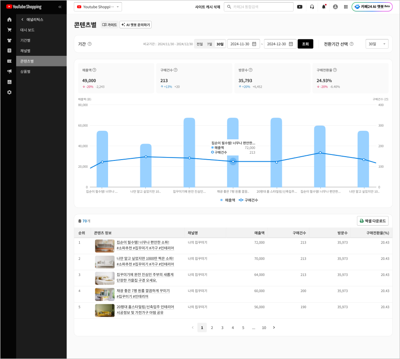Click the highlighted data point on the 구매건수 line

coord(233,162)
